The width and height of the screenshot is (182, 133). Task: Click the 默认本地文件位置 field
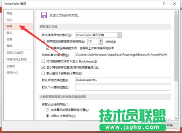click(x=123, y=80)
